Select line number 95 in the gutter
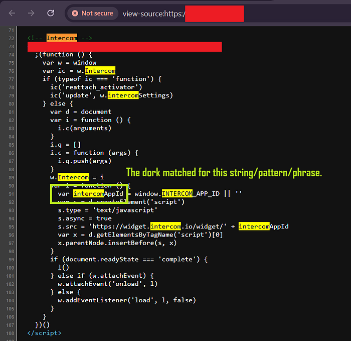This screenshot has width=351, height=341. point(11,227)
